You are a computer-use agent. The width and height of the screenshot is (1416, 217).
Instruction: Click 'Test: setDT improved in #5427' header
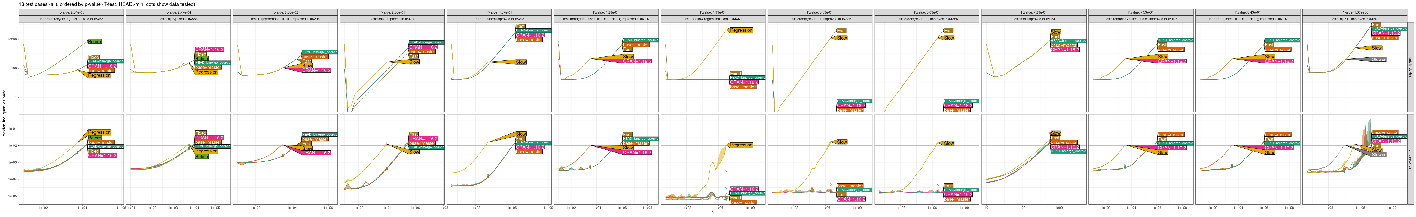point(392,19)
